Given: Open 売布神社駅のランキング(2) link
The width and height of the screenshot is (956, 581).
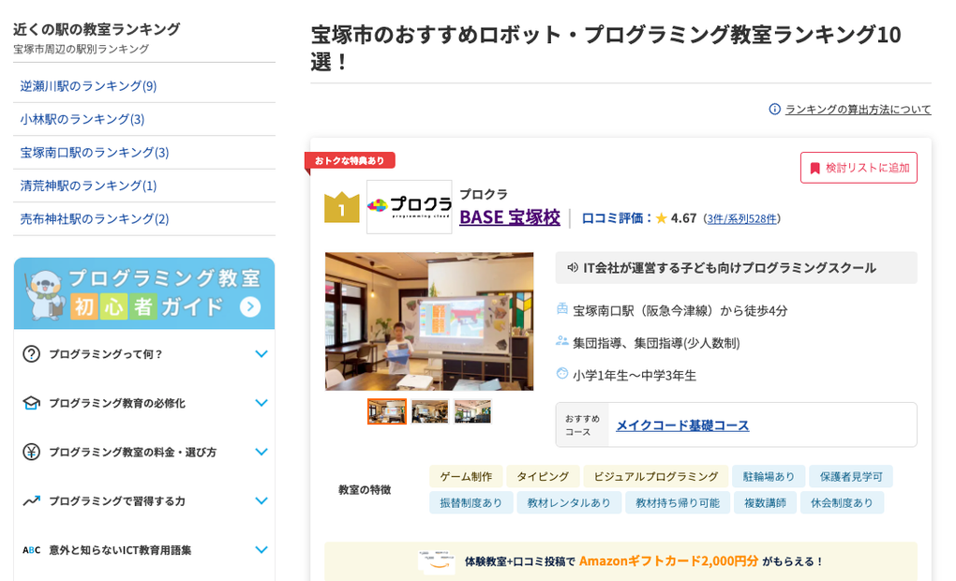Looking at the screenshot, I should [95, 219].
